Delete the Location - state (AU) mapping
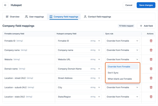The width and height of the screenshot is (158, 106). point(151,97)
